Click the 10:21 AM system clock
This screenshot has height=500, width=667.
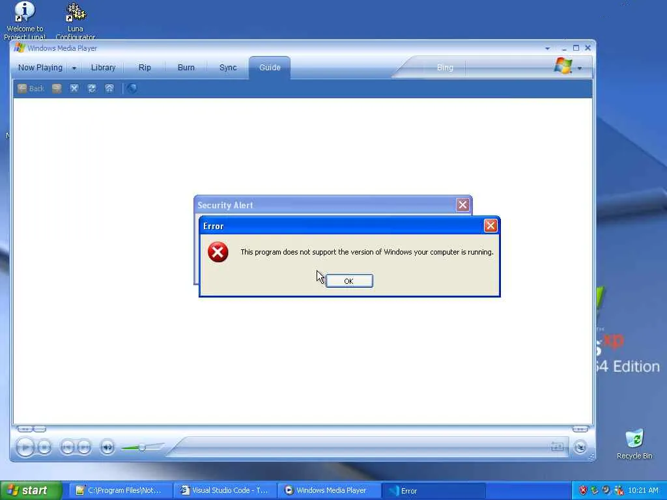coord(643,491)
